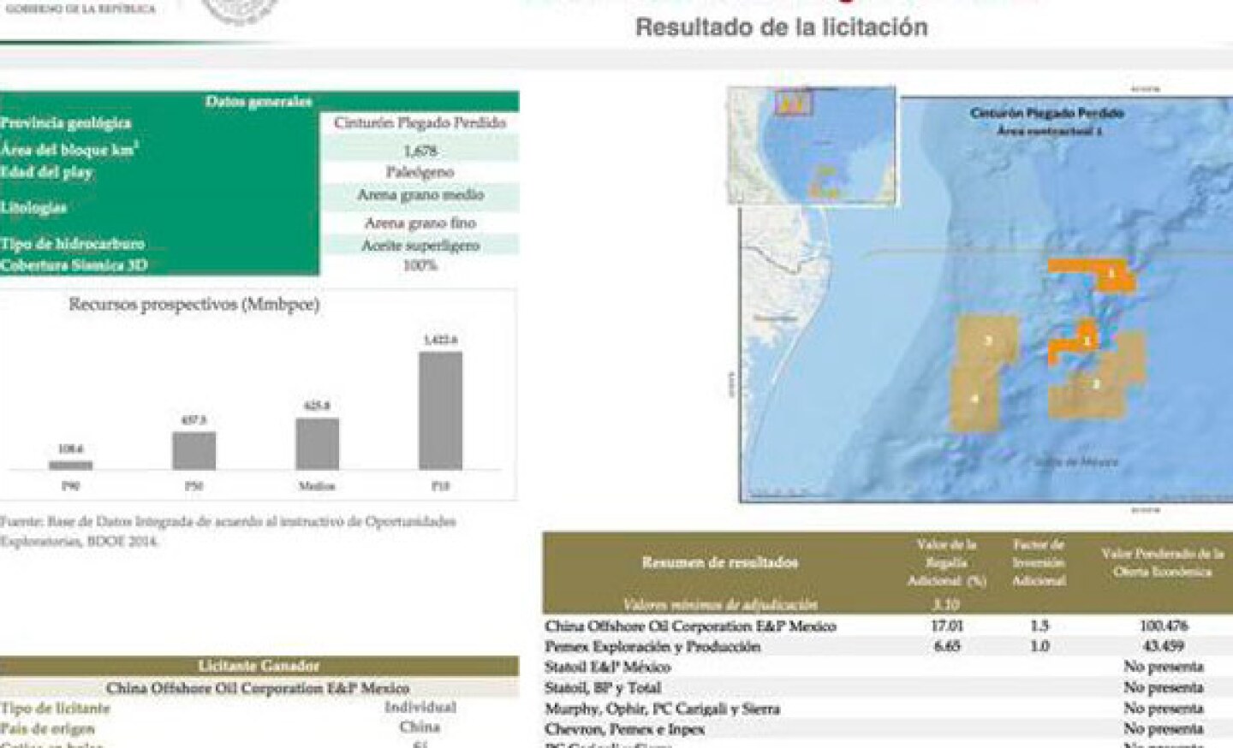Expand the Datos generales header

click(x=259, y=101)
